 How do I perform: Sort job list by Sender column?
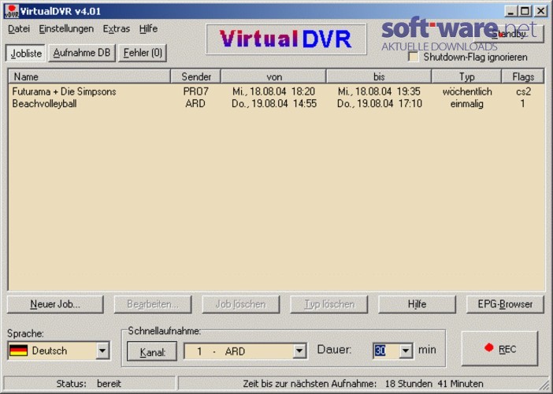pyautogui.click(x=195, y=76)
